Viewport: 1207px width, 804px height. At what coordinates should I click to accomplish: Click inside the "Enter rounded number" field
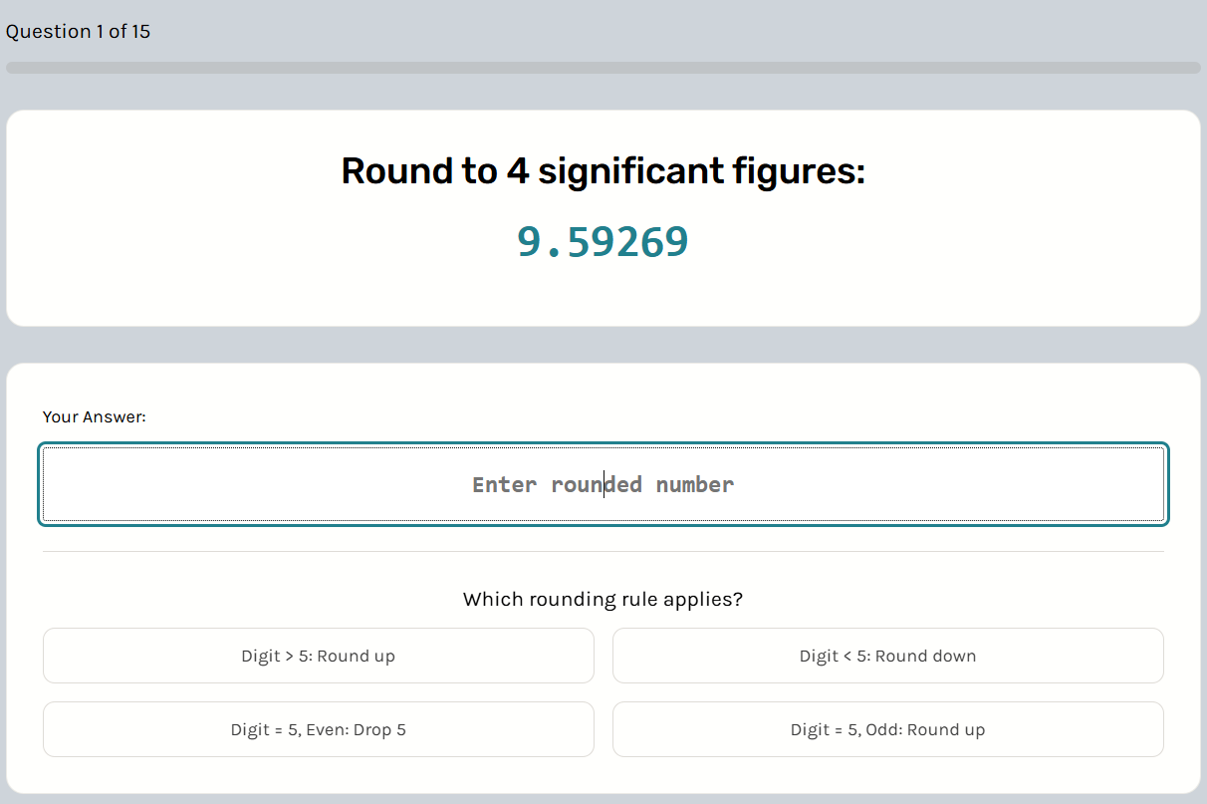(603, 484)
